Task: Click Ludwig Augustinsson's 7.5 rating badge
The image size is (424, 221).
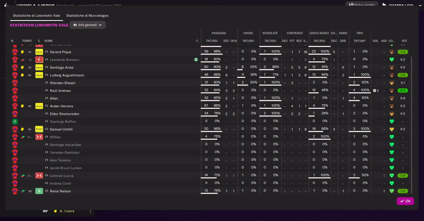Action: pos(403,75)
